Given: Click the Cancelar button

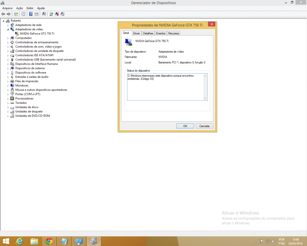Looking at the screenshot, I should pyautogui.click(x=204, y=126).
